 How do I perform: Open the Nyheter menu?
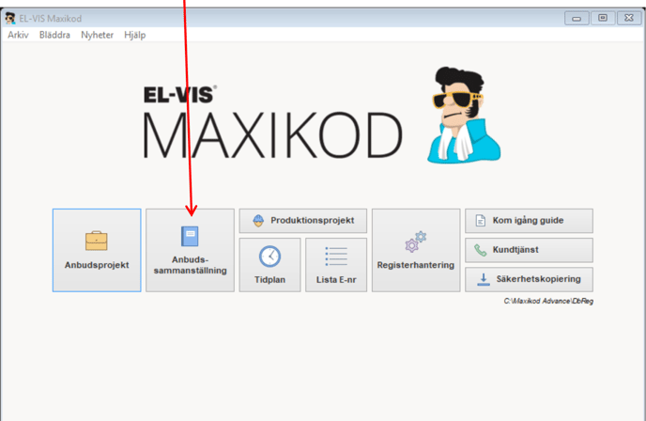[98, 35]
